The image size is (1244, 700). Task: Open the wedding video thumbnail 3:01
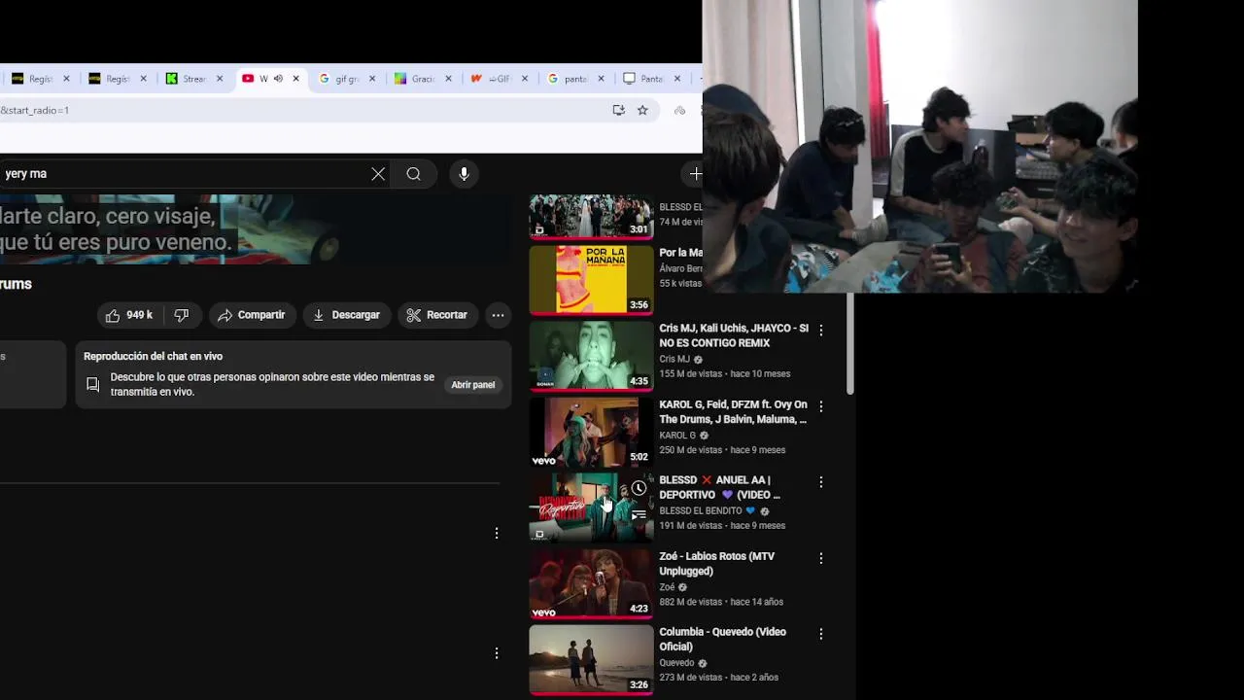click(591, 217)
